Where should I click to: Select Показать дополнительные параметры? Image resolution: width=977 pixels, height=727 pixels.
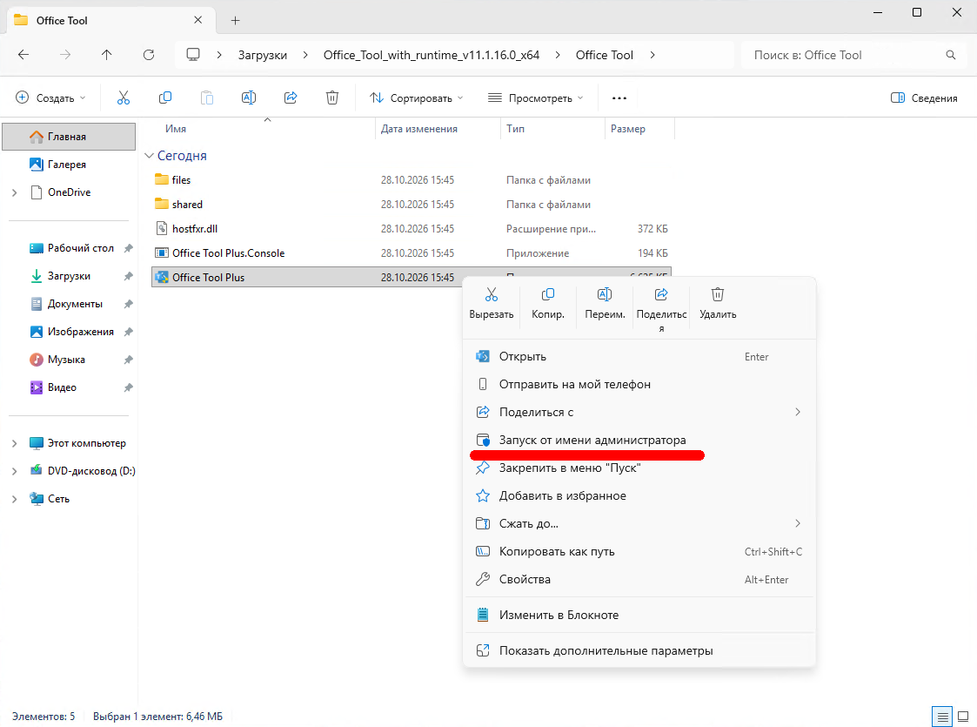tap(639, 650)
